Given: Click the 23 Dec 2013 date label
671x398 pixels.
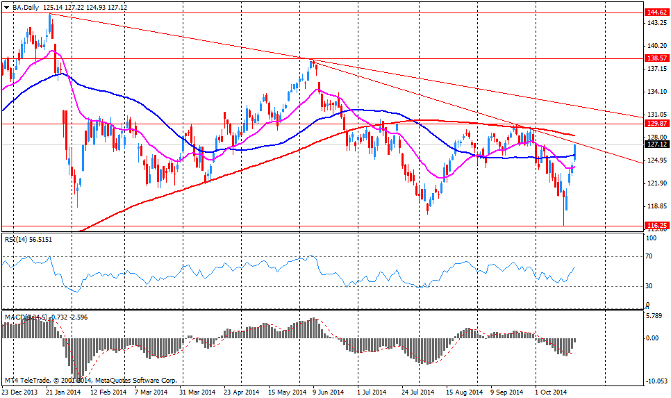Looking at the screenshot, I should pyautogui.click(x=19, y=392).
